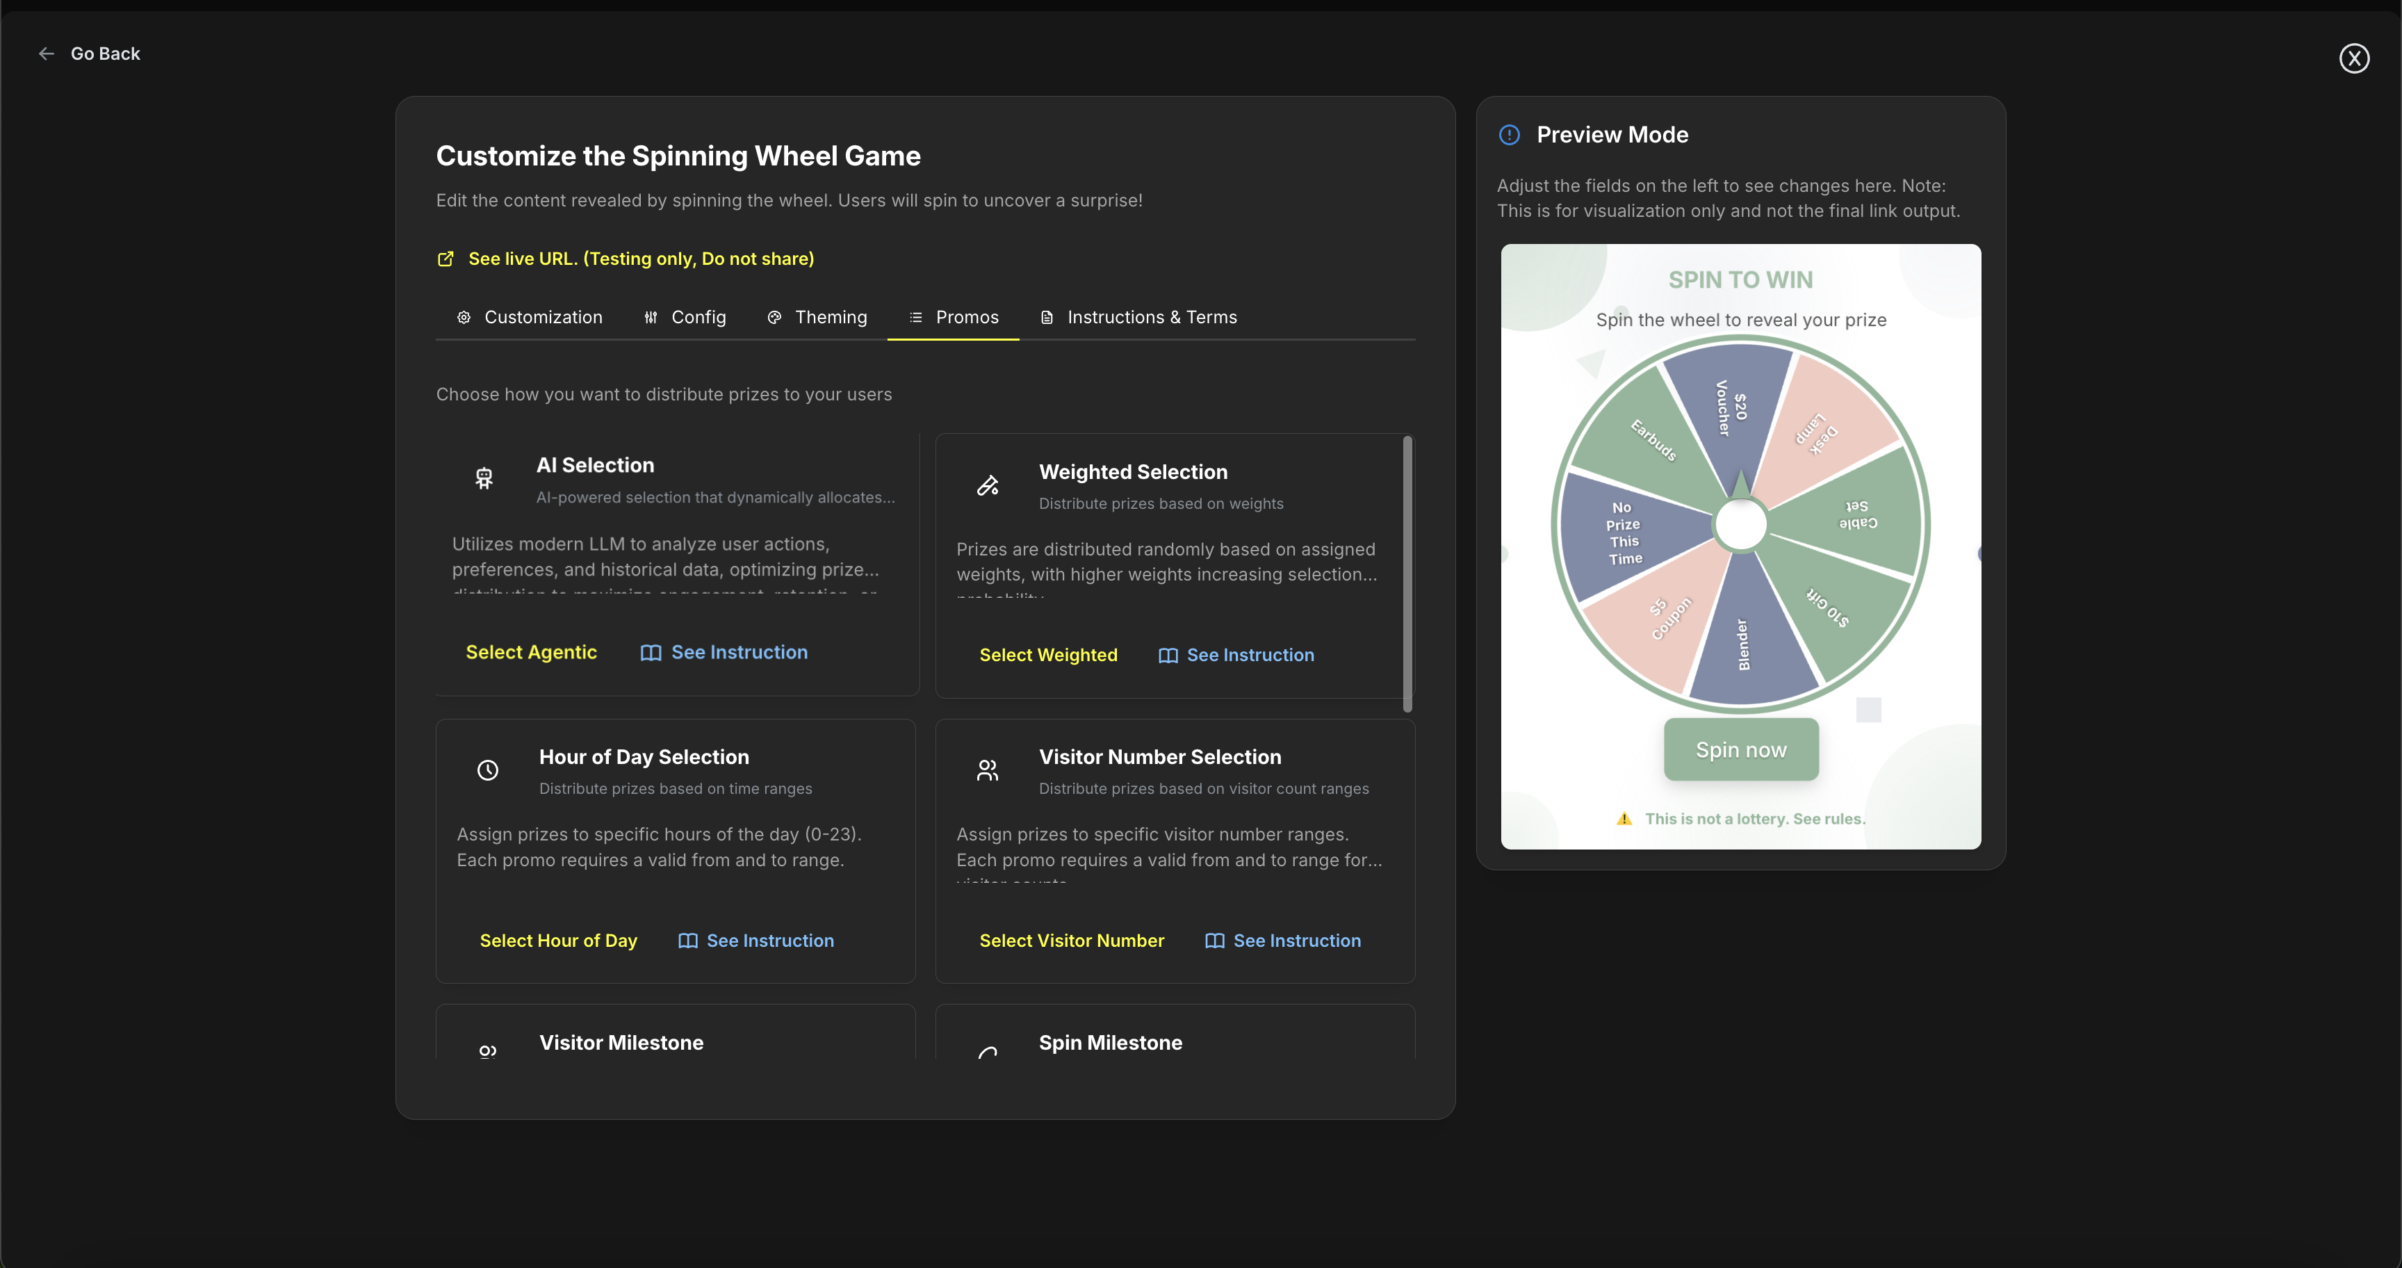Screen dimensions: 2402x1268
Task: Click the promos list vertical scrollbar
Action: click(x=1407, y=574)
